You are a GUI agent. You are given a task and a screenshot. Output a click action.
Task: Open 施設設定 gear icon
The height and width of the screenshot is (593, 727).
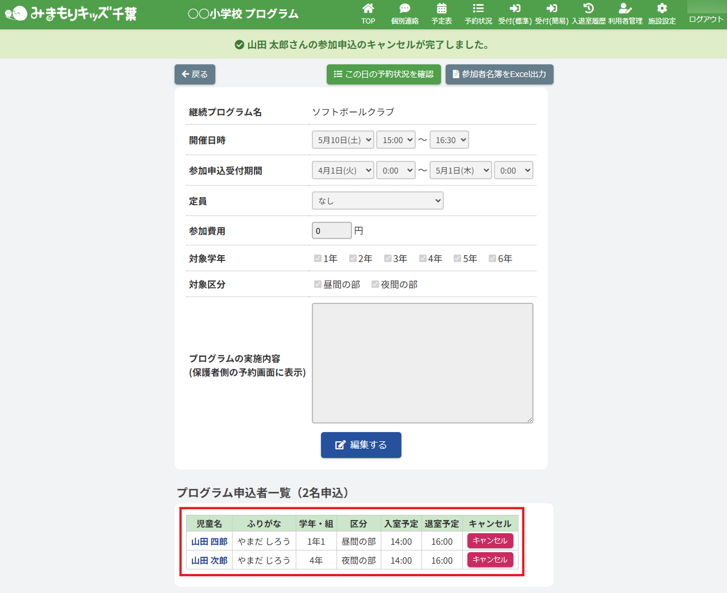tap(662, 9)
